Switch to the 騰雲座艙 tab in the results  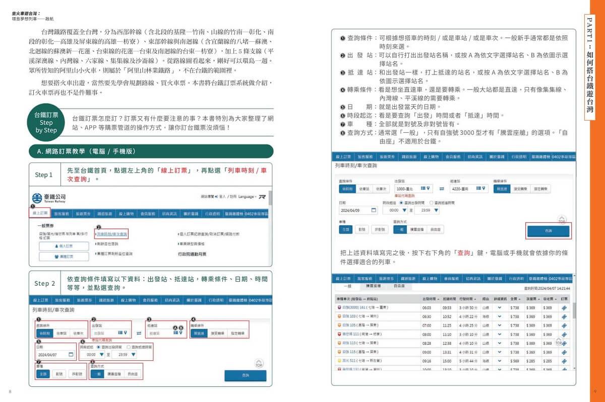tap(373, 286)
